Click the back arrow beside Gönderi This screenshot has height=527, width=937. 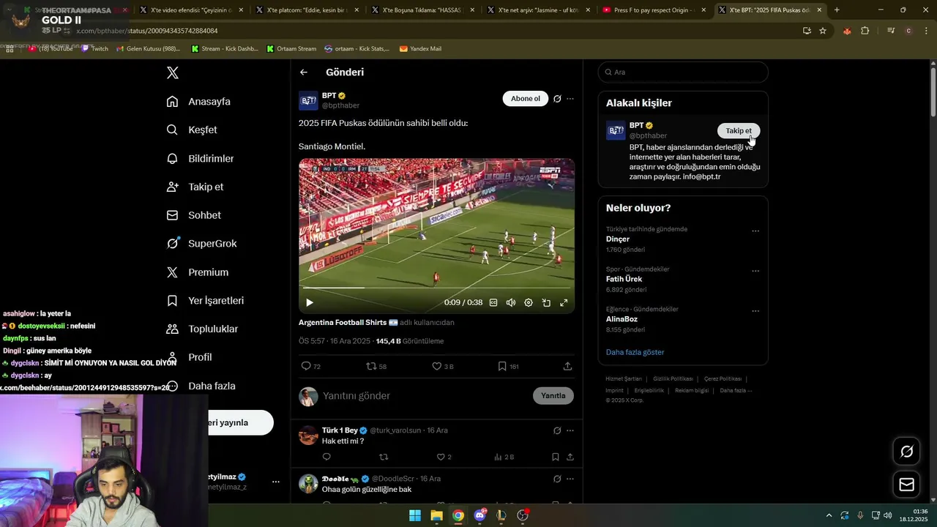pyautogui.click(x=304, y=72)
